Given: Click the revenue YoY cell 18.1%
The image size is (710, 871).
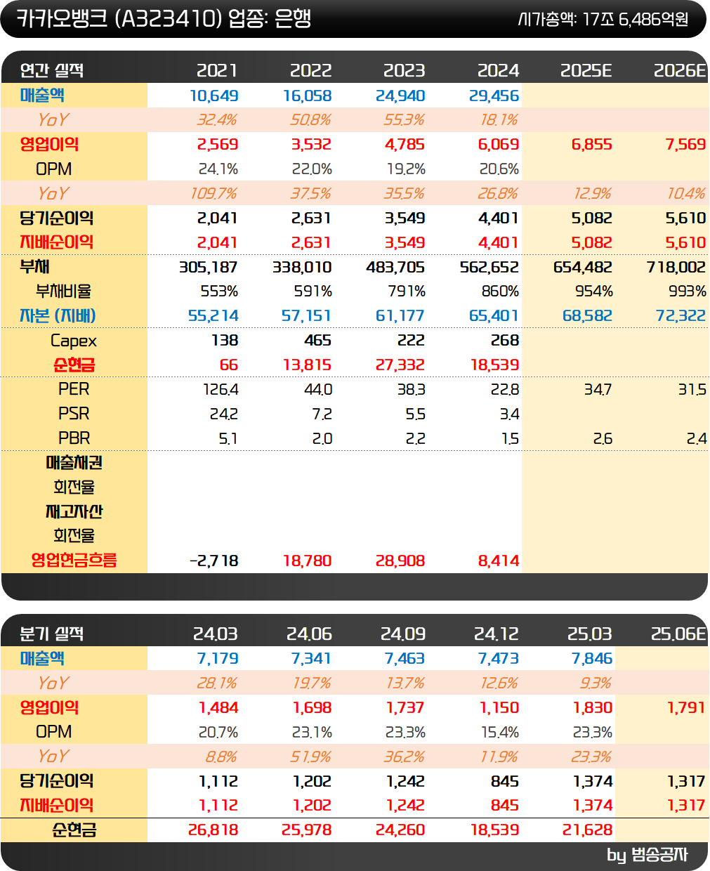Looking at the screenshot, I should (x=499, y=120).
